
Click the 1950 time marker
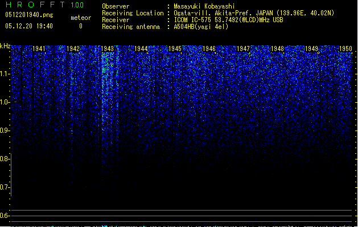pos(345,49)
